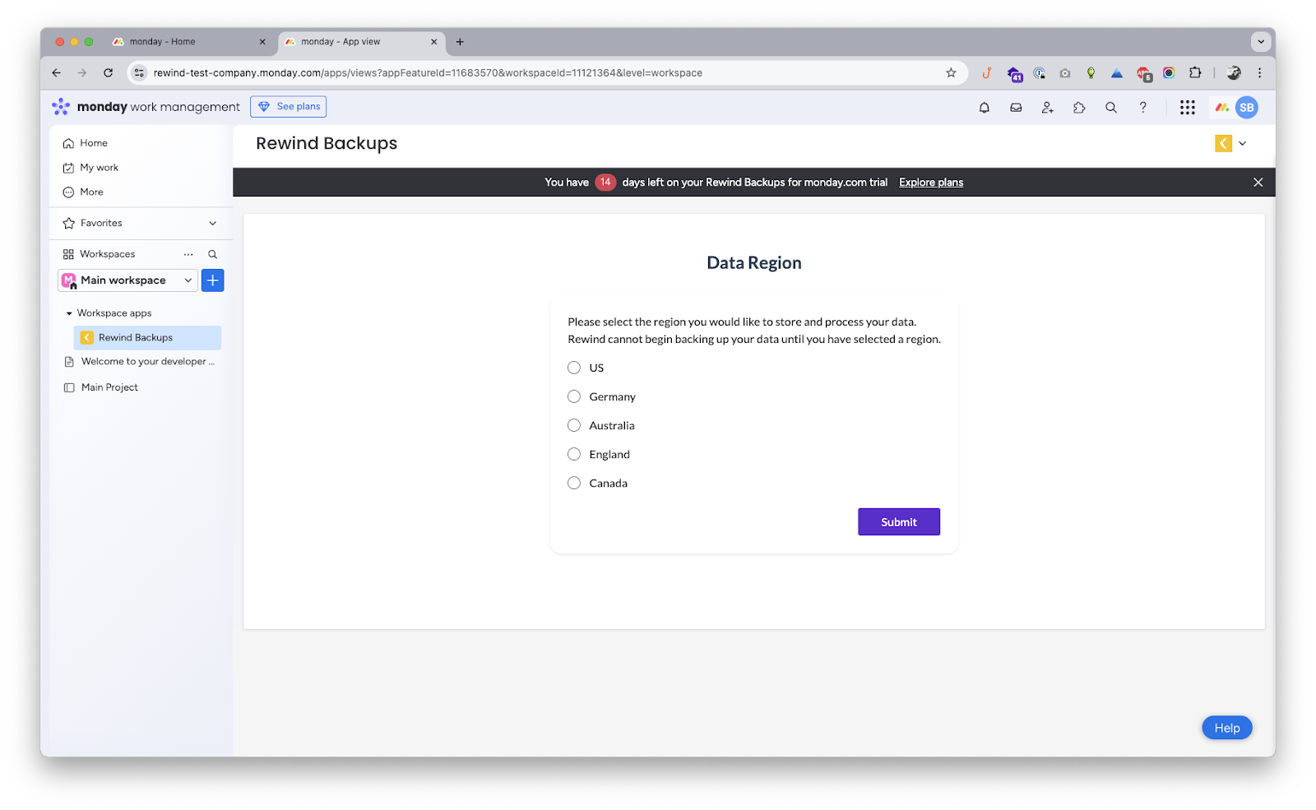Close the monday - Home tab
The image size is (1316, 810).
pos(262,42)
